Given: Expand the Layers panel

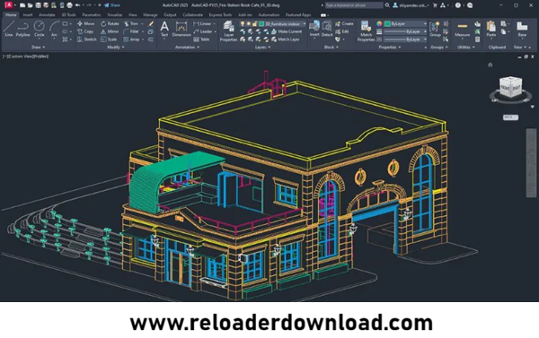Looking at the screenshot, I should 262,47.
